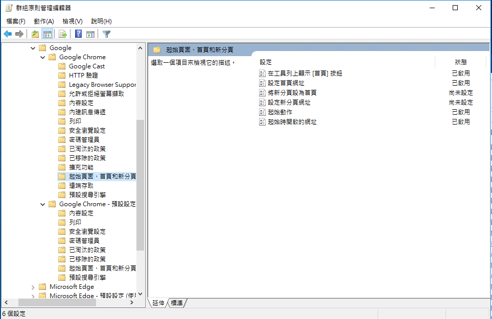The width and height of the screenshot is (492, 319).
Task: Select 已淘汰的政策 under Google Chrome - 預設設定
Action: 87,250
